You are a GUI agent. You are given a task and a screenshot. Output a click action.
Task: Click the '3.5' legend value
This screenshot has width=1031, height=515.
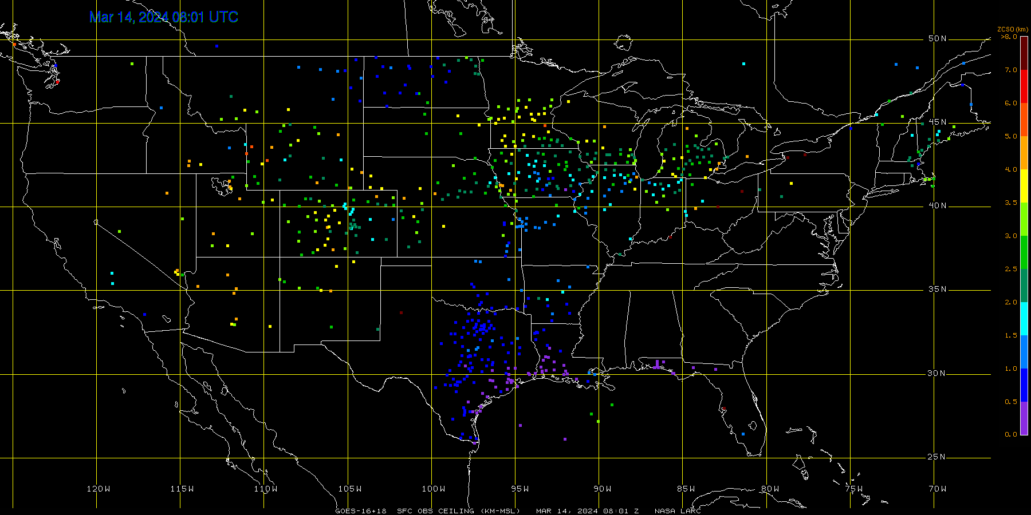point(1011,203)
